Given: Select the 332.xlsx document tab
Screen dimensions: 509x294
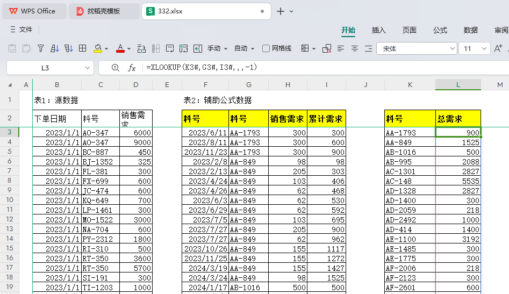Looking at the screenshot, I should [x=206, y=11].
